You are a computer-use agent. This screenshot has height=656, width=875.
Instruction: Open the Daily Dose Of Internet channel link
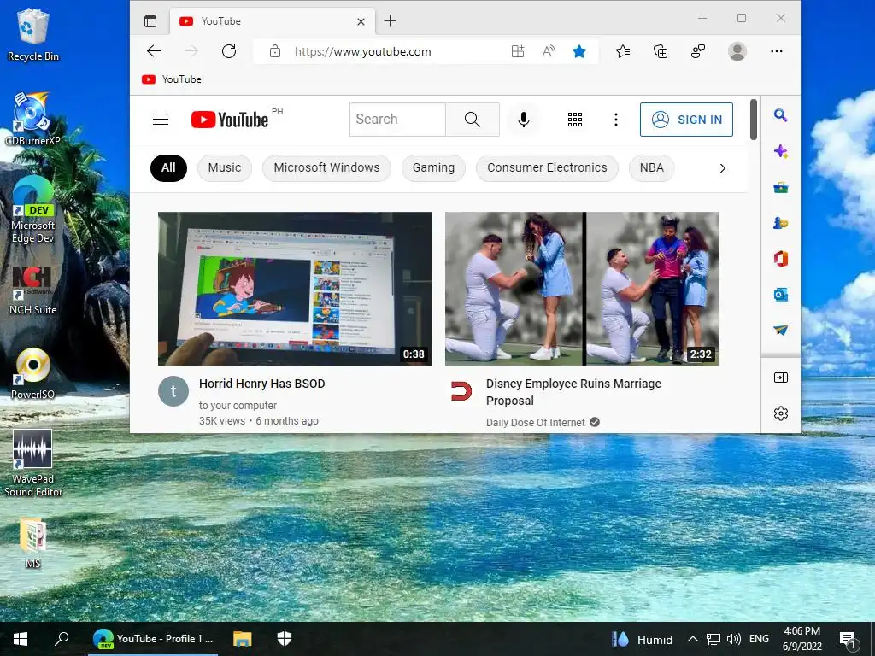[x=535, y=422]
